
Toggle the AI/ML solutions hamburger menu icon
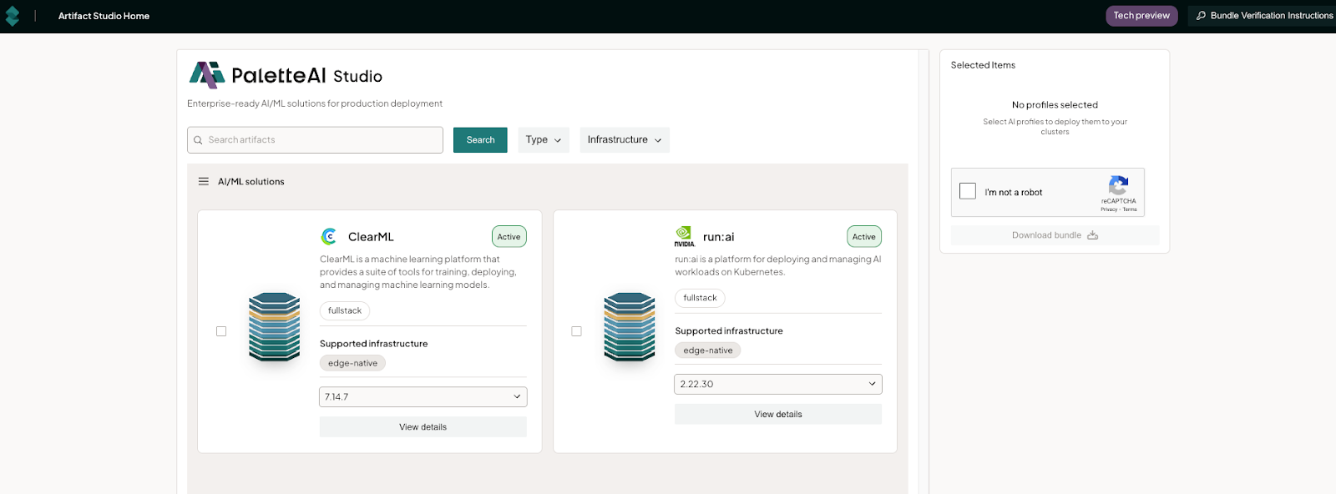[203, 181]
